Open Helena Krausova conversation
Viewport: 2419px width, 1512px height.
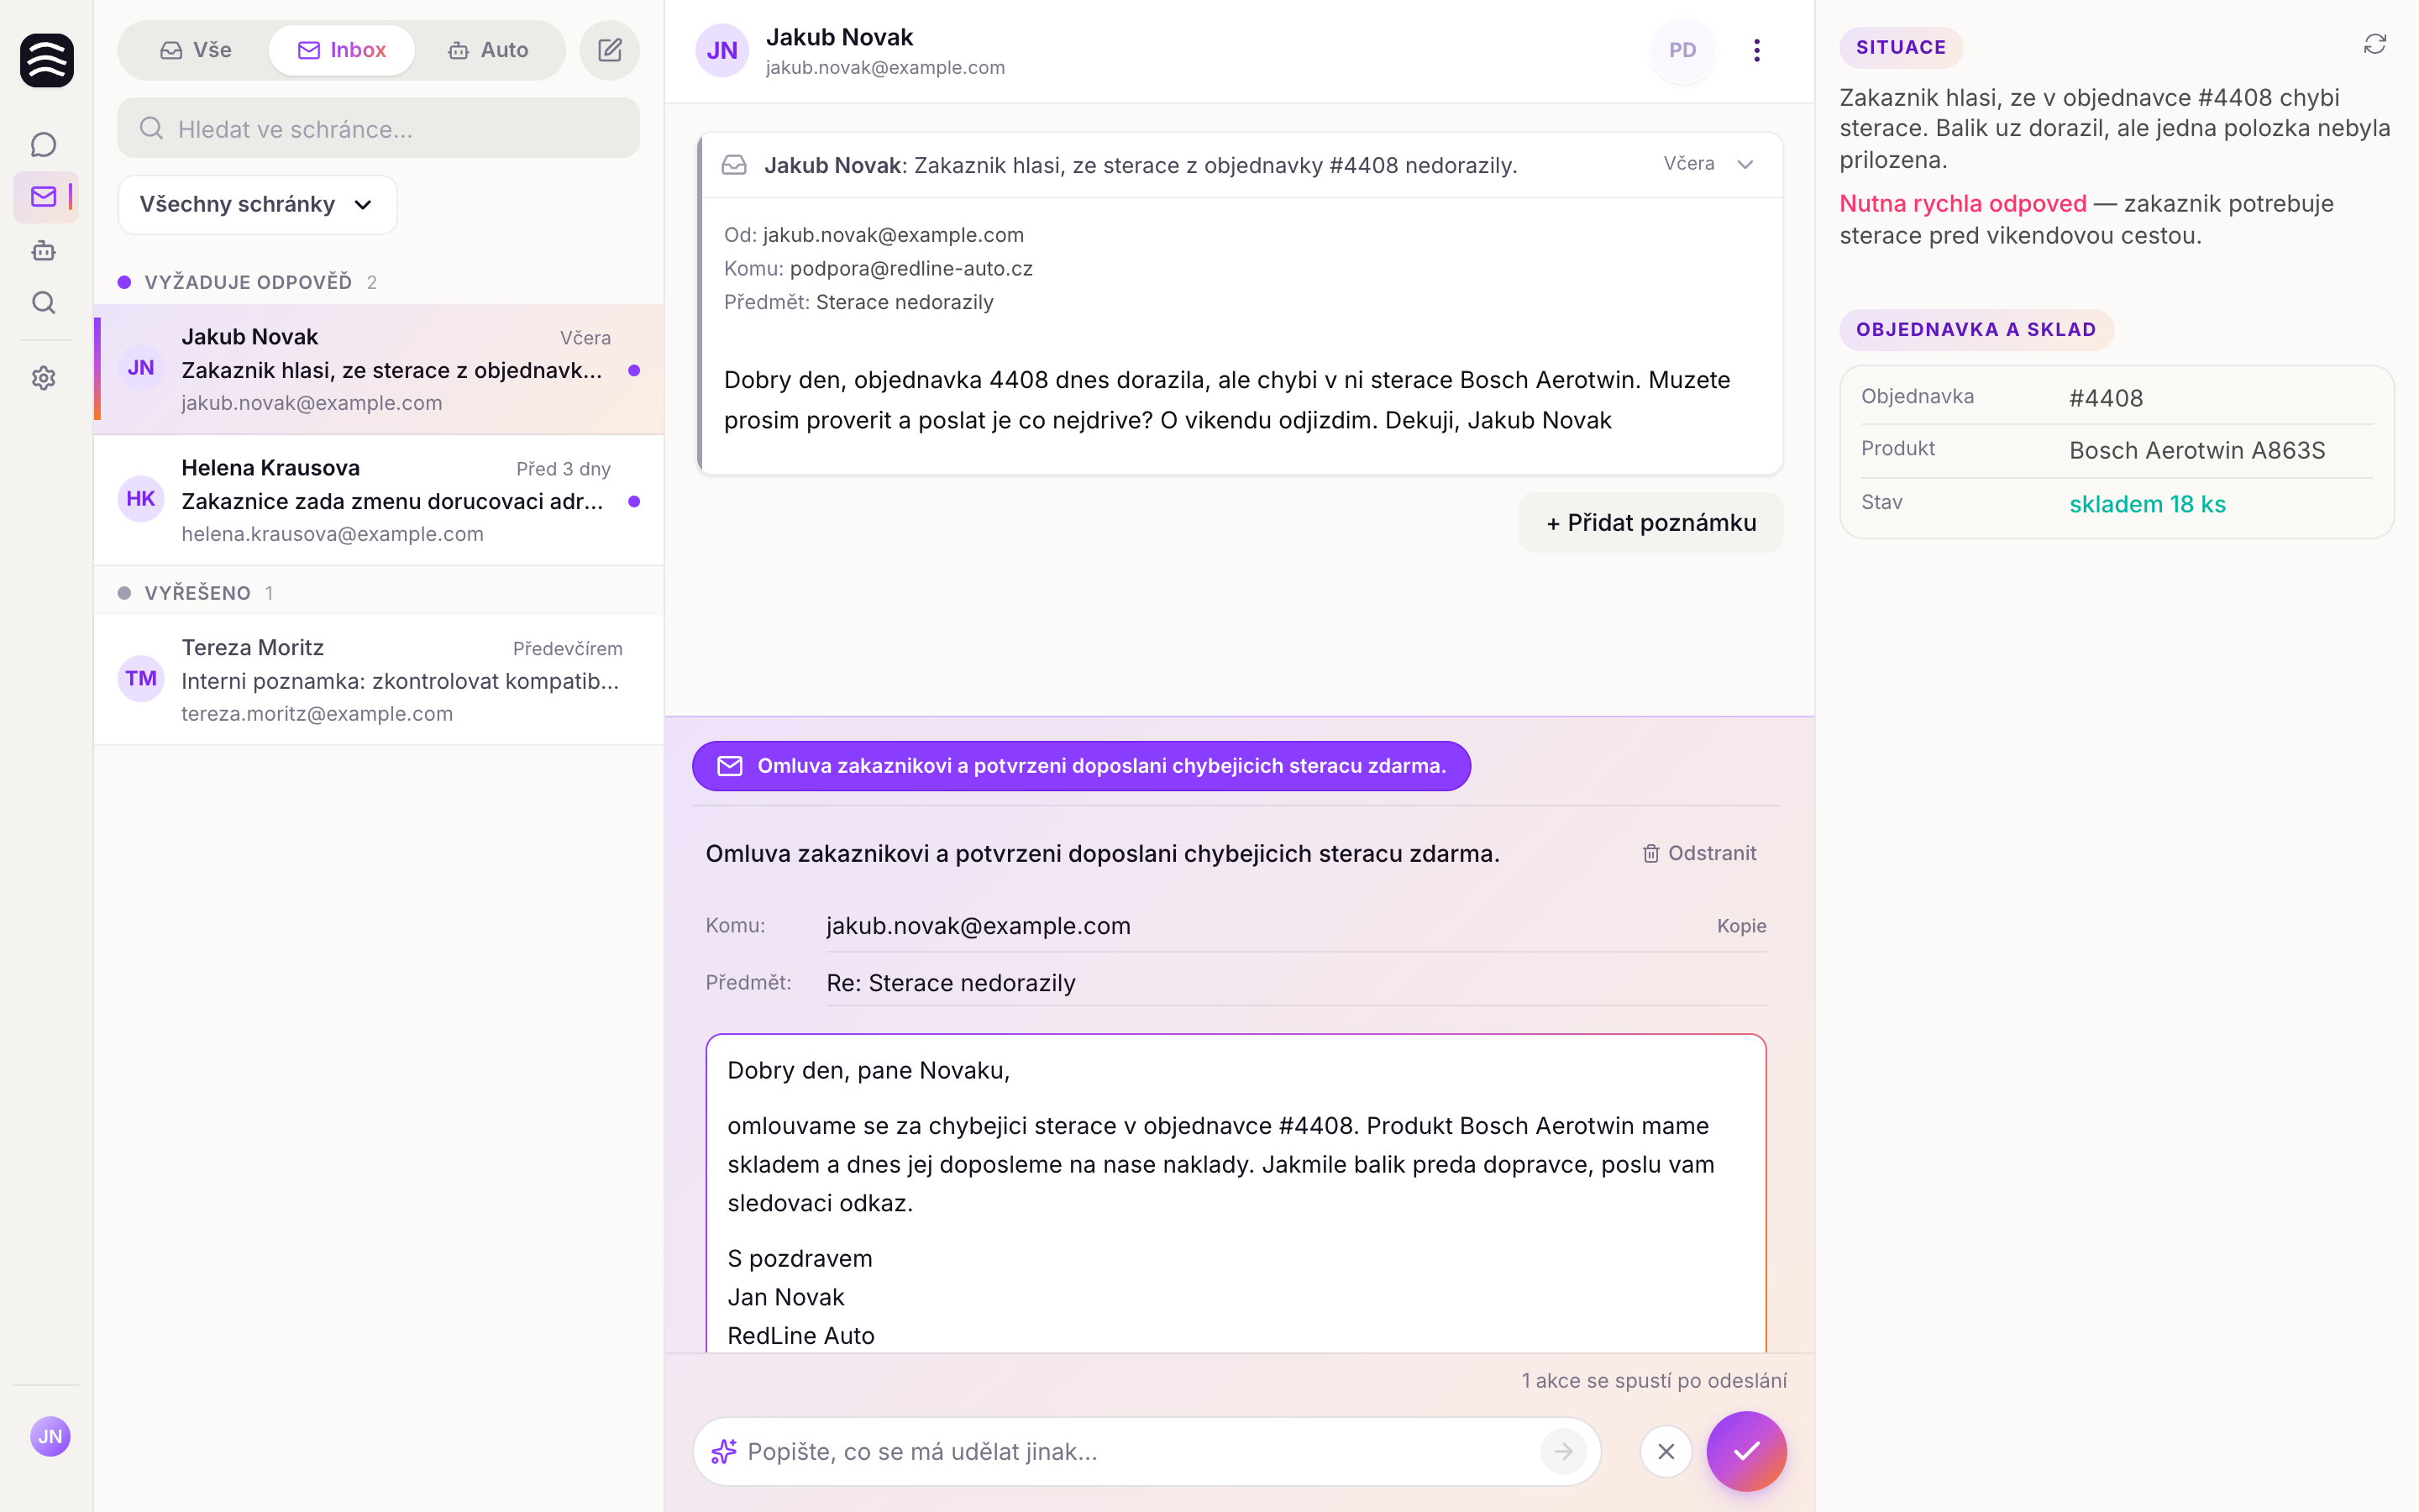378,500
